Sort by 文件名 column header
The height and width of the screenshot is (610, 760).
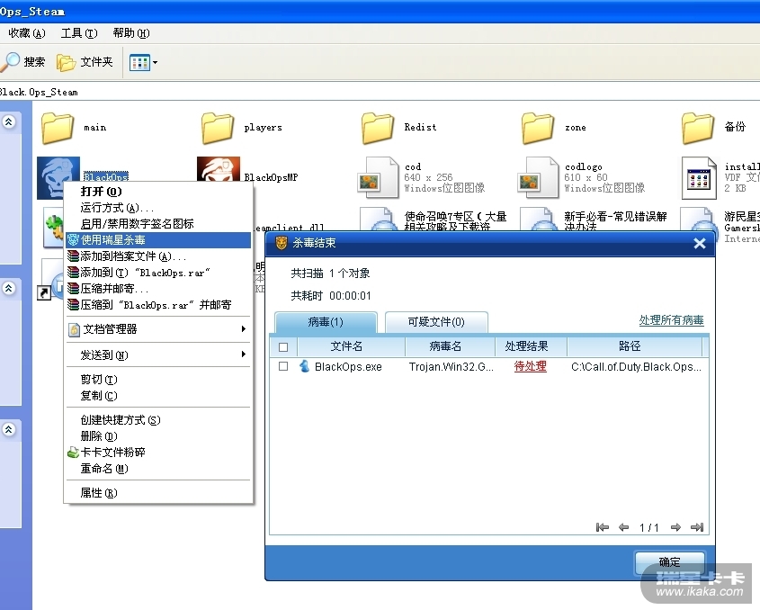click(351, 346)
